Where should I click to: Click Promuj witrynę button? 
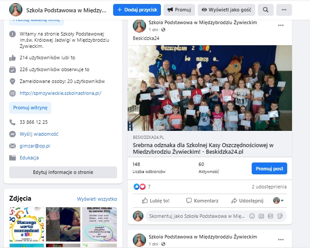pyautogui.click(x=30, y=108)
